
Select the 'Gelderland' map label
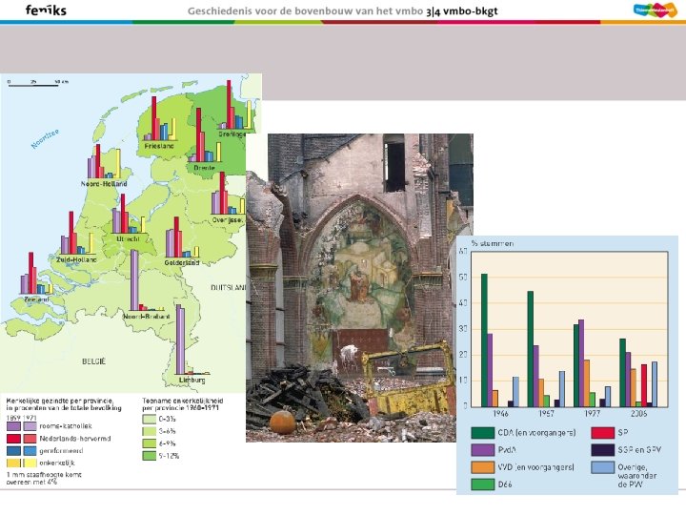[x=182, y=262]
